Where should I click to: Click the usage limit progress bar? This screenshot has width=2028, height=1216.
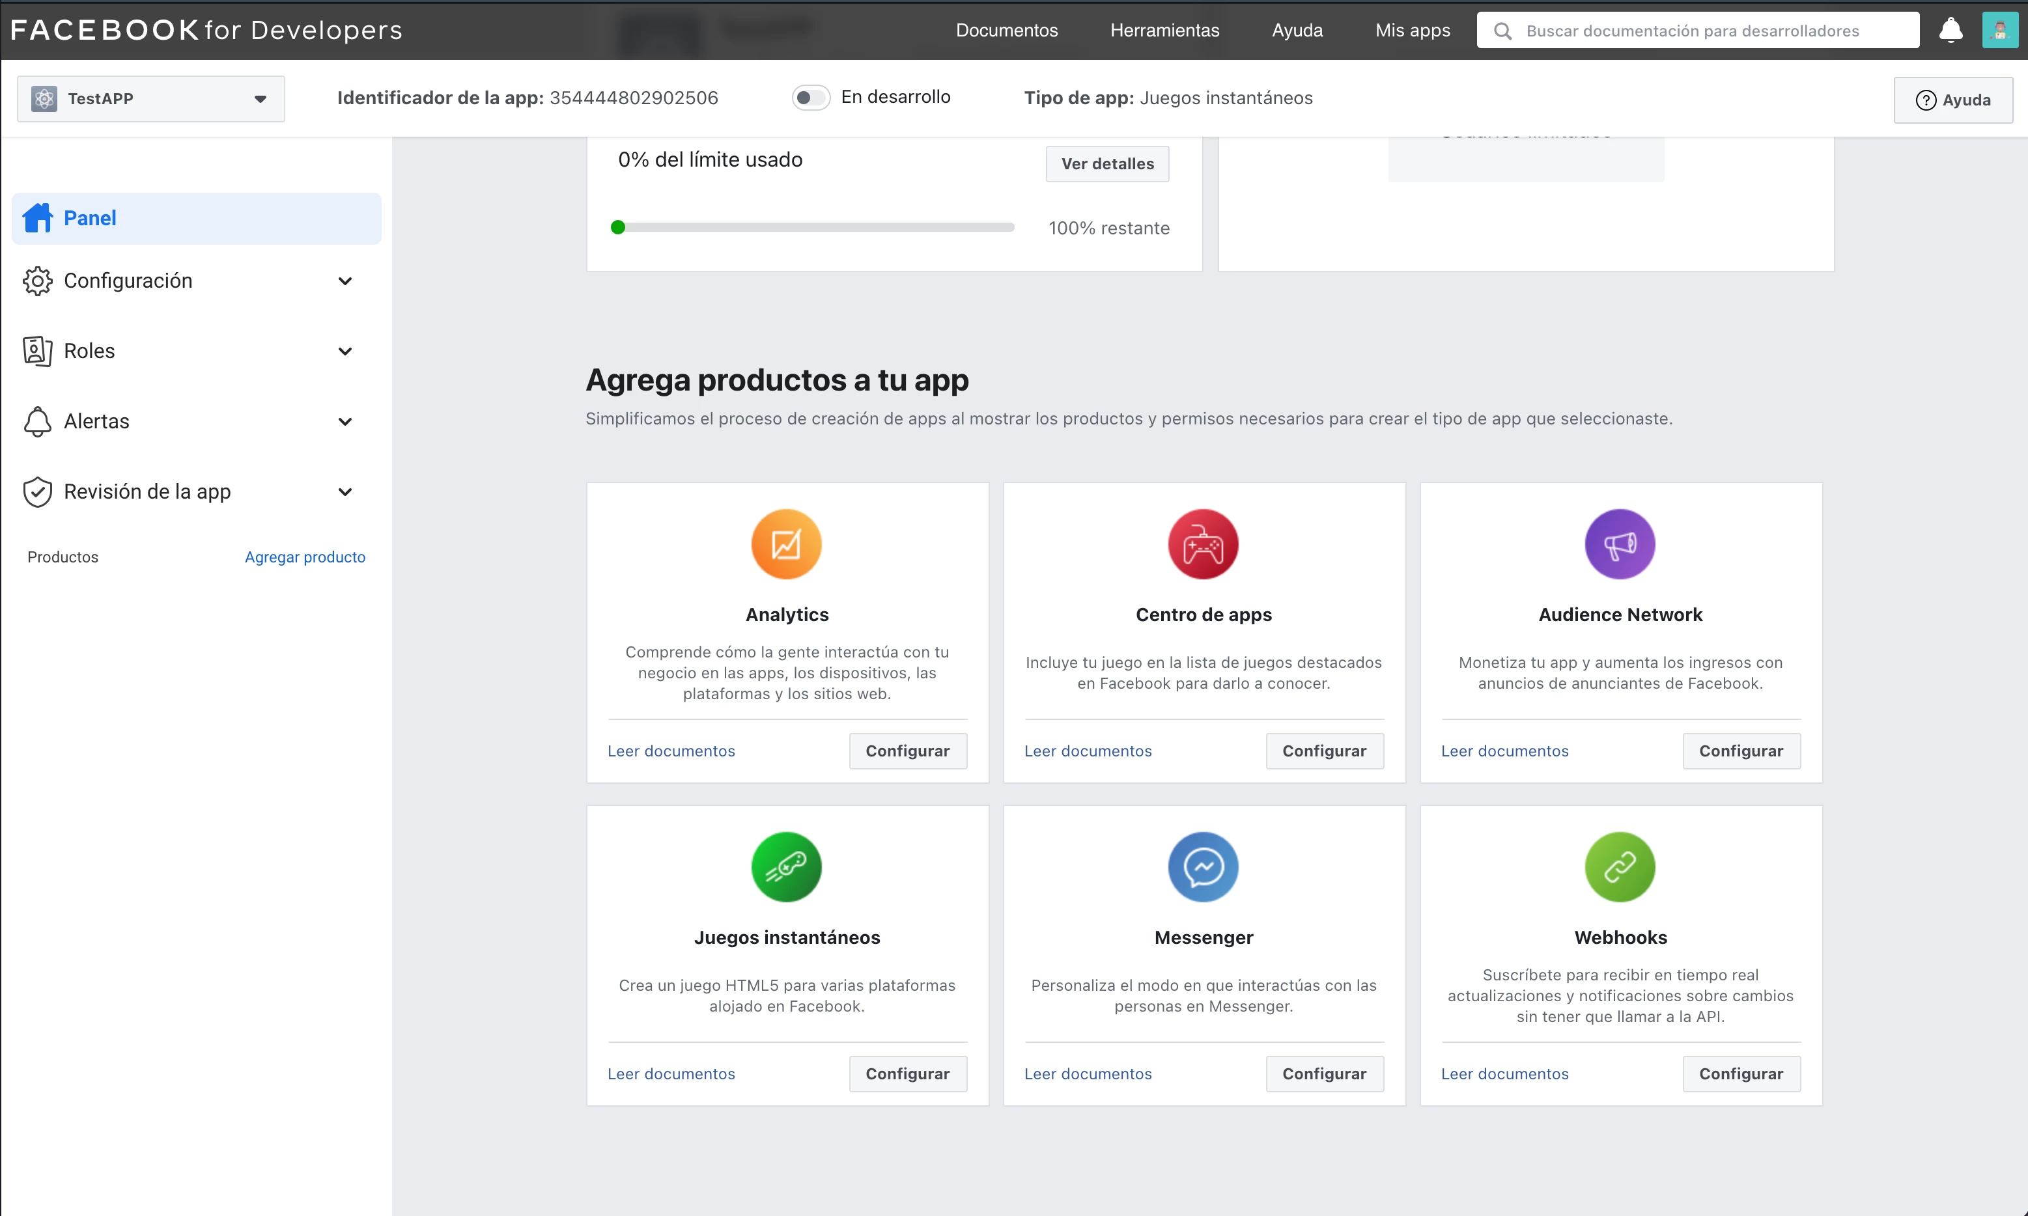(x=813, y=228)
